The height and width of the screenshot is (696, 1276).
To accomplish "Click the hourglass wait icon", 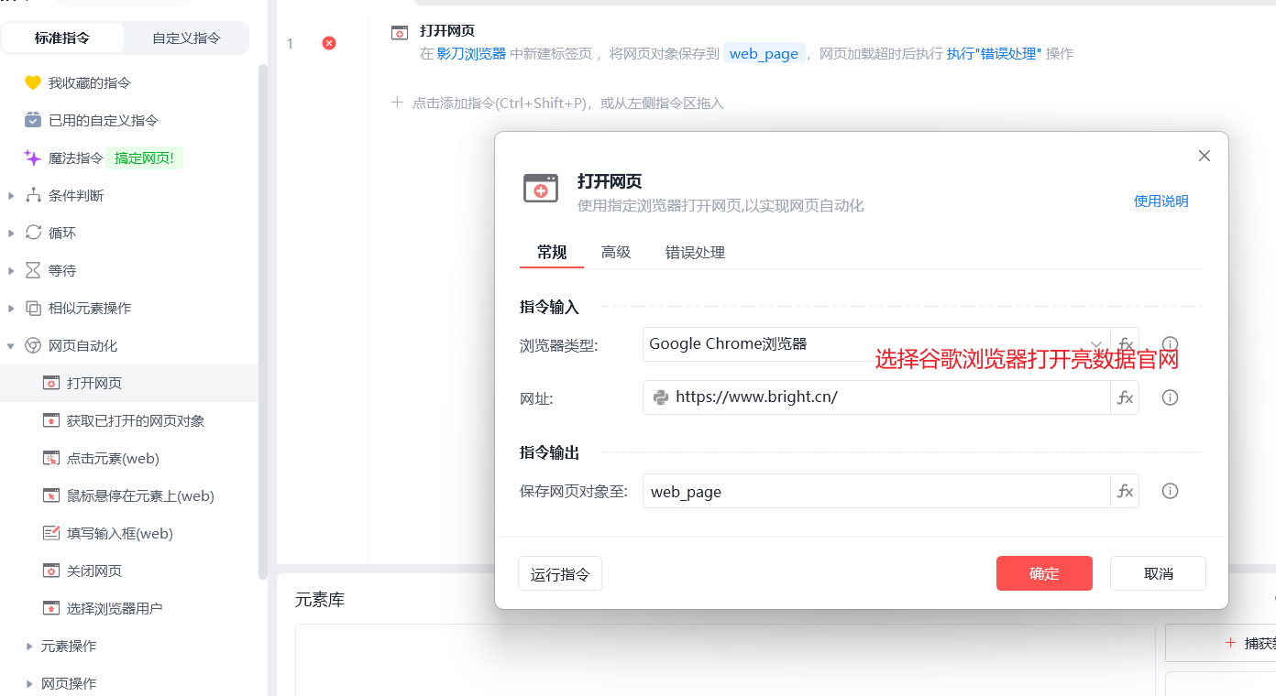I will click(33, 270).
